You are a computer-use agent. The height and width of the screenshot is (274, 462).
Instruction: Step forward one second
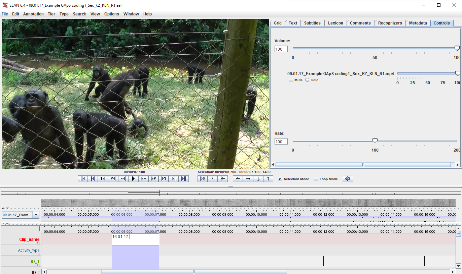point(164,179)
